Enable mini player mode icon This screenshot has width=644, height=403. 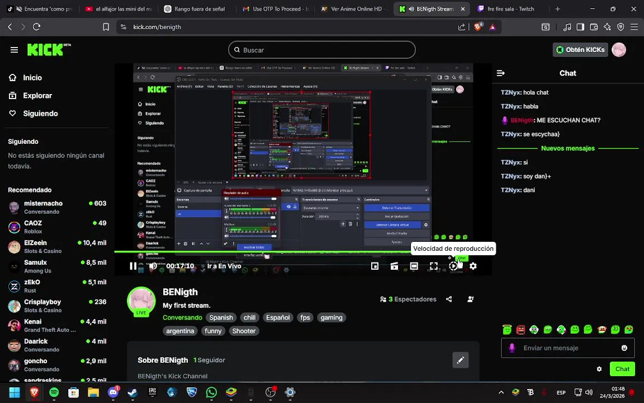375,266
